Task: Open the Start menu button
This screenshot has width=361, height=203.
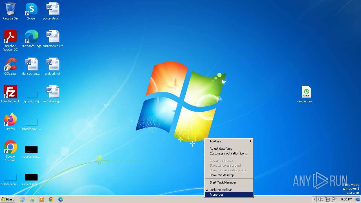Action: coord(8,199)
